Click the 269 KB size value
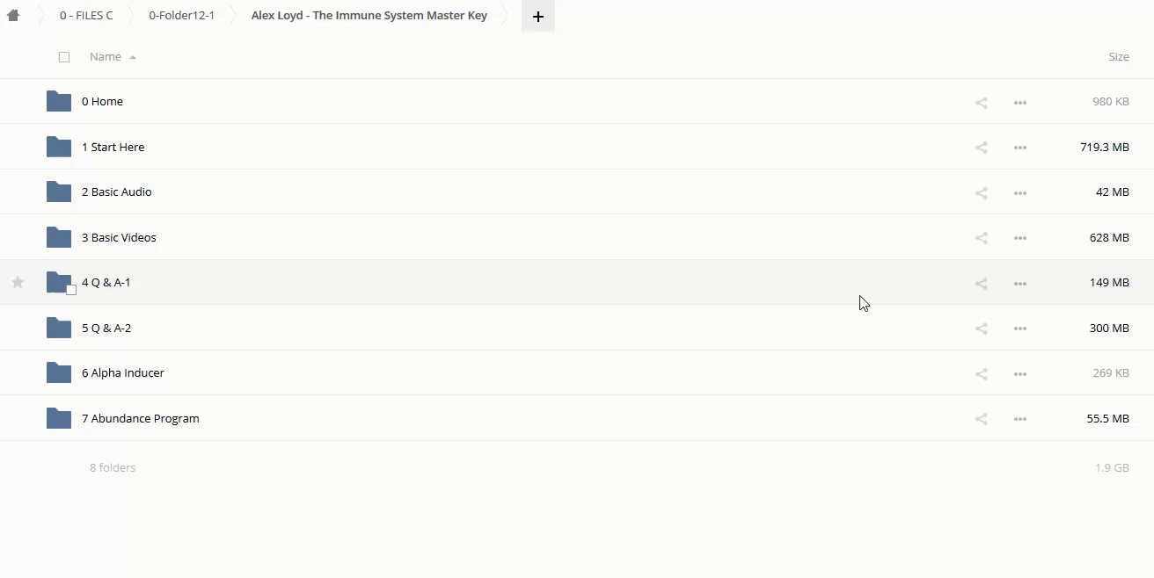Viewport: 1154px width, 578px height. 1111,372
